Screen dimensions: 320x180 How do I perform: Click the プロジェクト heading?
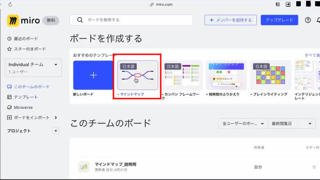[19, 131]
